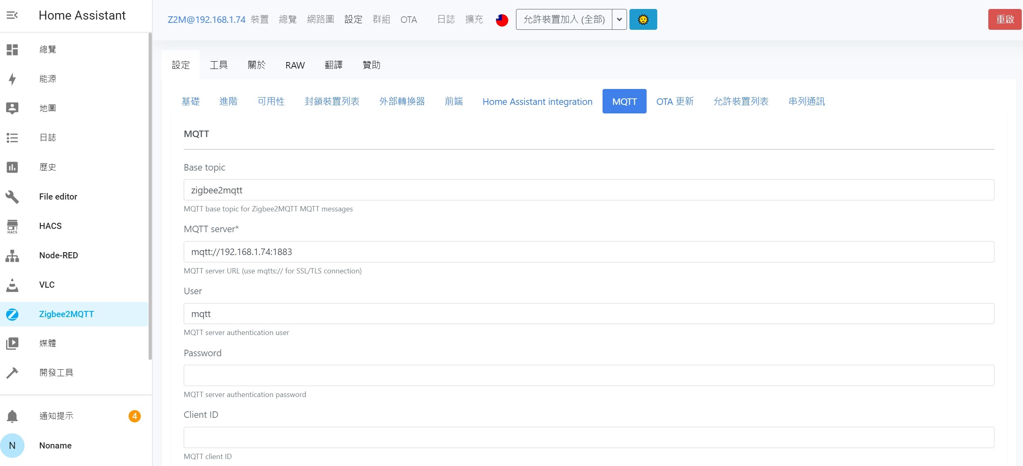Open the 前端 sub-tab

(x=454, y=101)
